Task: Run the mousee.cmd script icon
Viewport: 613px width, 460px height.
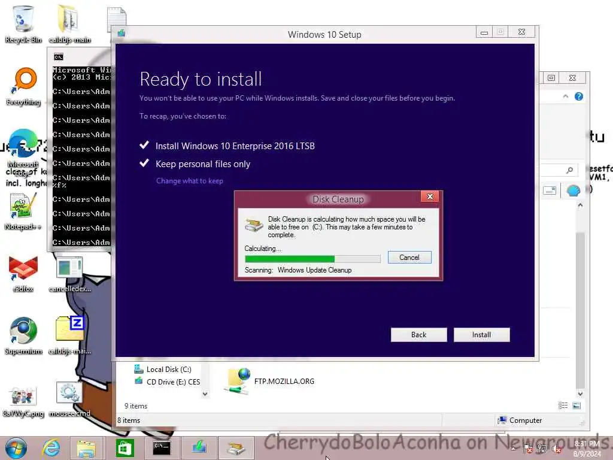Action: (69, 399)
